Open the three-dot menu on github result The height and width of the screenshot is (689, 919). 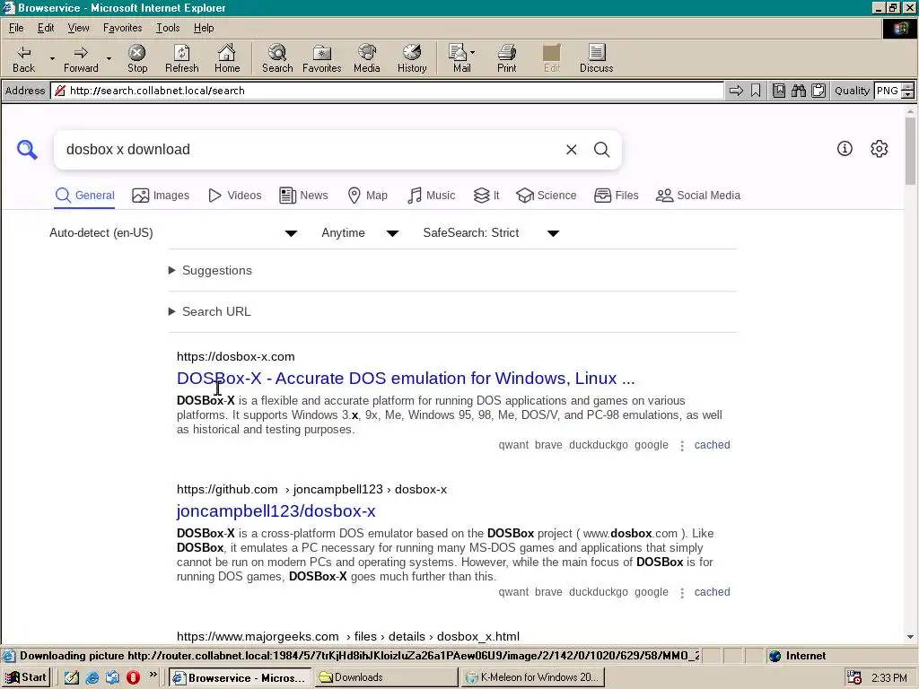point(682,592)
